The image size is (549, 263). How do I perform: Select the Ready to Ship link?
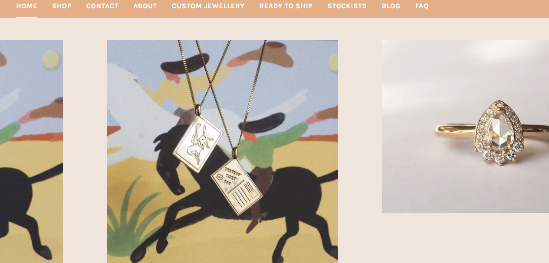[286, 6]
